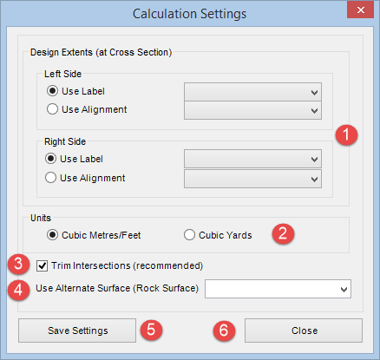Toggle Trim Intersections (recommended) checkbox
Screen dimensions: 380x360
point(43,265)
